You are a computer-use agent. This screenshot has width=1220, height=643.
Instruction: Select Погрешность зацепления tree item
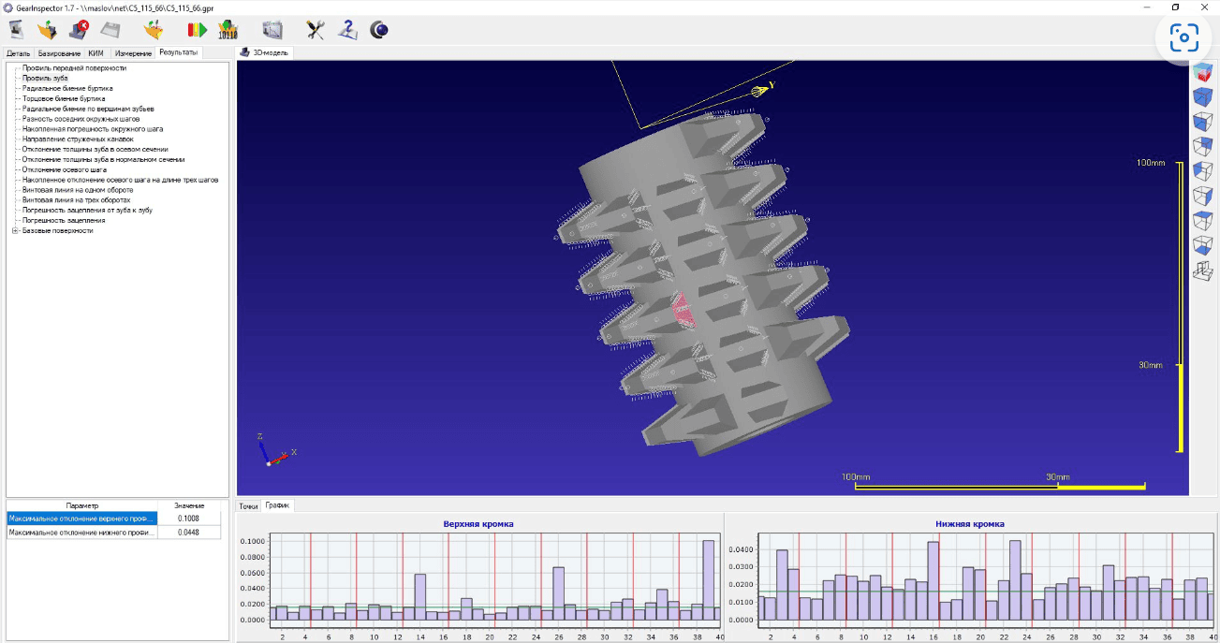pyautogui.click(x=64, y=220)
